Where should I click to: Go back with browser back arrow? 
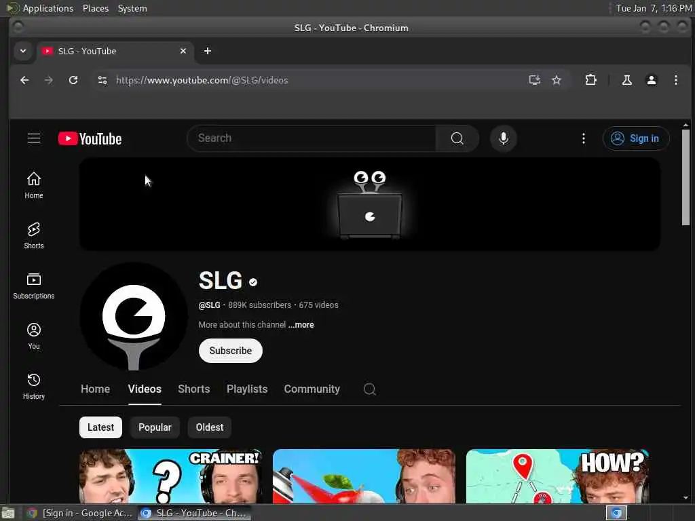pyautogui.click(x=24, y=80)
